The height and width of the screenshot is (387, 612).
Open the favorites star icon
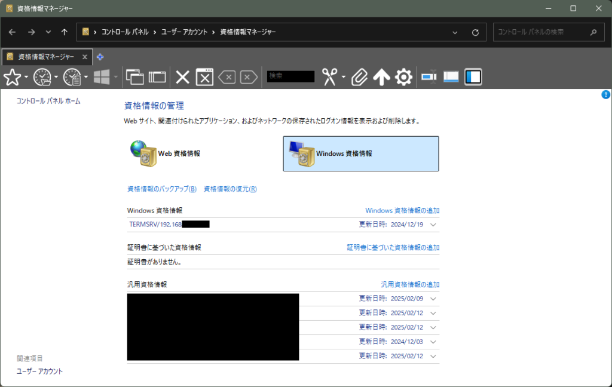click(x=12, y=77)
